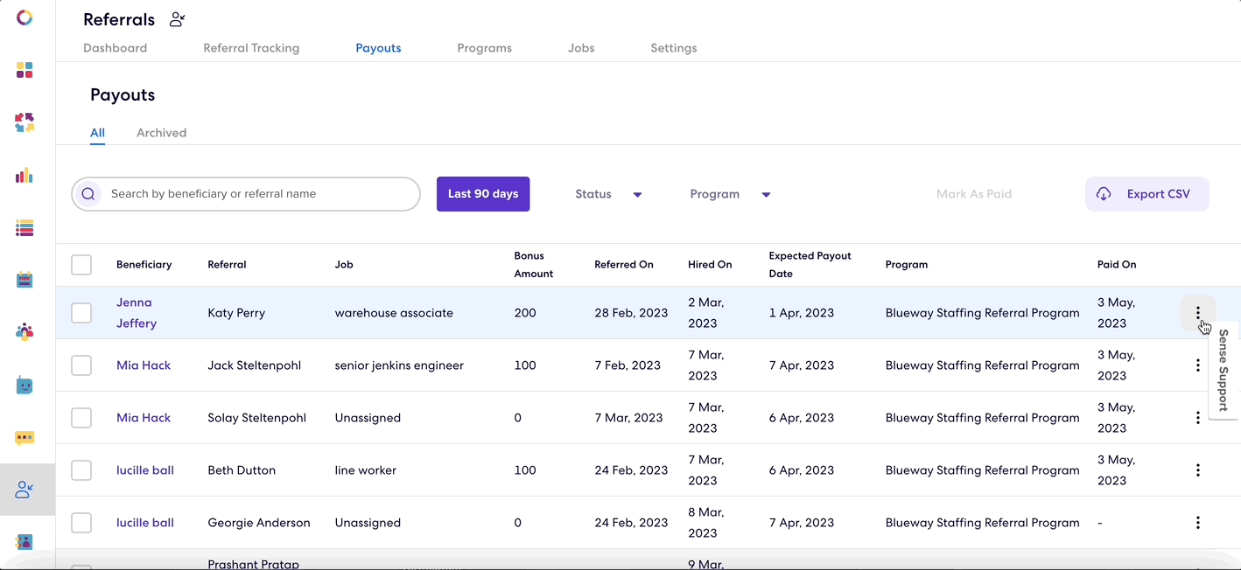Image resolution: width=1241 pixels, height=570 pixels.
Task: Open the highlighted Referrals sidebar icon
Action: 25,490
